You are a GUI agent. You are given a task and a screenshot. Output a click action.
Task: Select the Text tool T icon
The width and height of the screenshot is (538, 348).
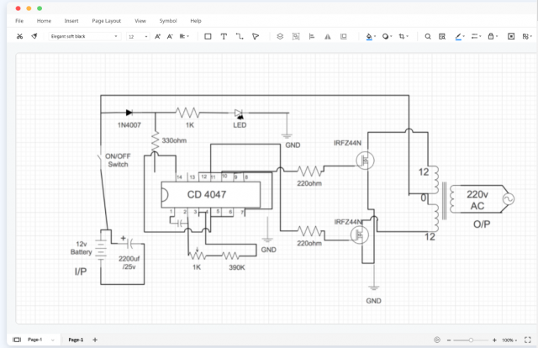coord(224,36)
